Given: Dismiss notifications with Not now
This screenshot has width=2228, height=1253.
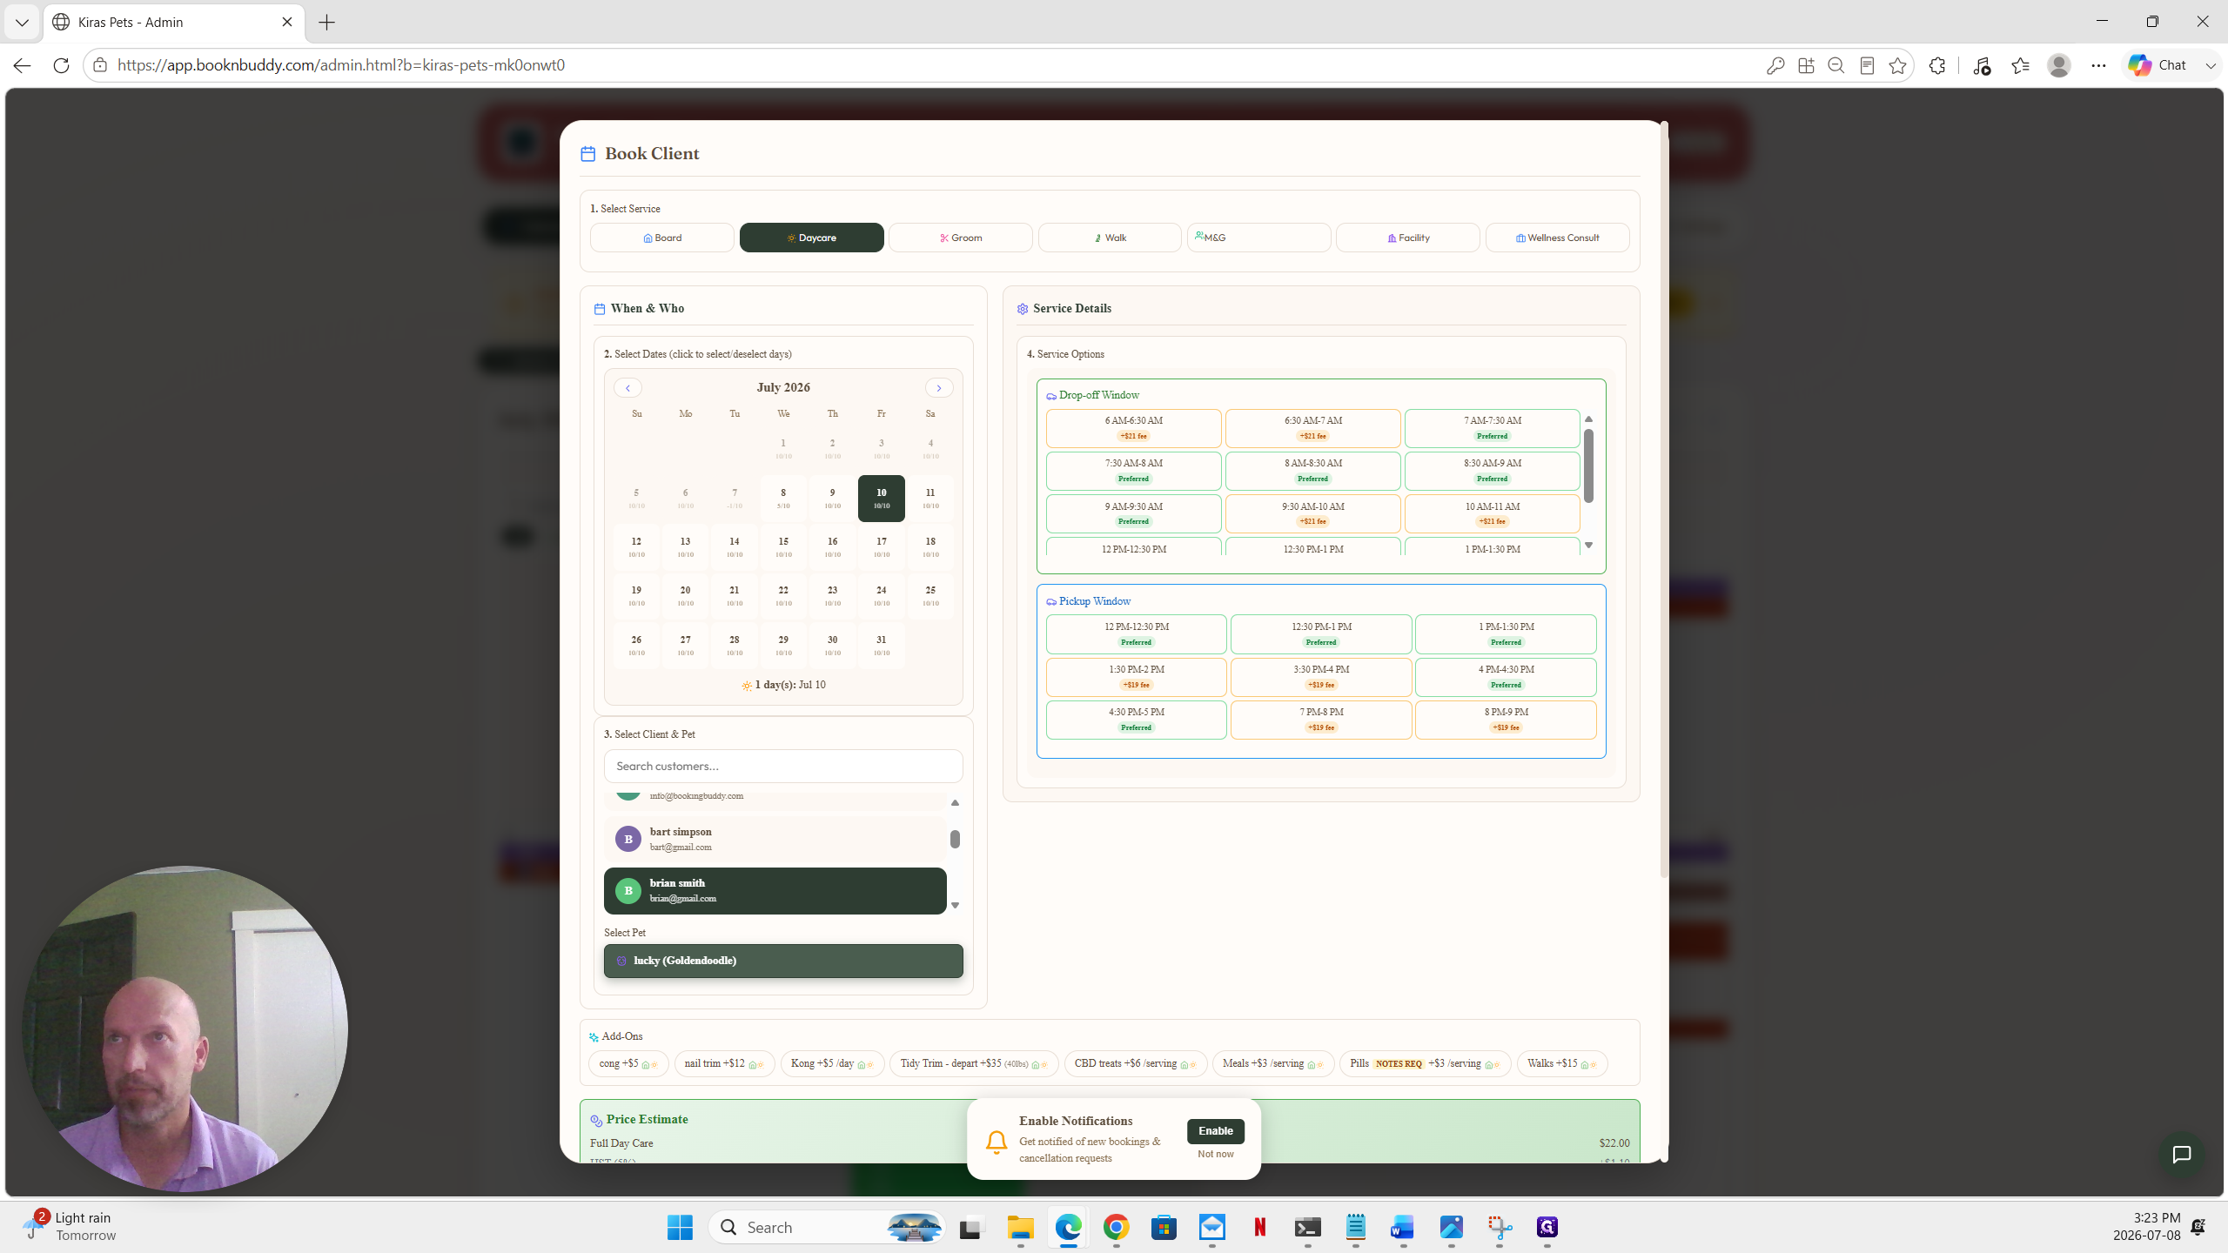Looking at the screenshot, I should tap(1215, 1154).
